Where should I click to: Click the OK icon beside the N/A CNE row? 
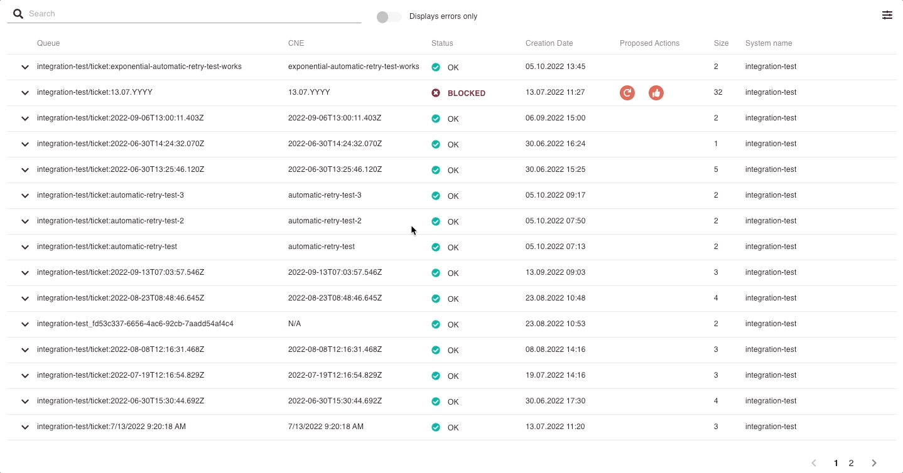coord(436,324)
